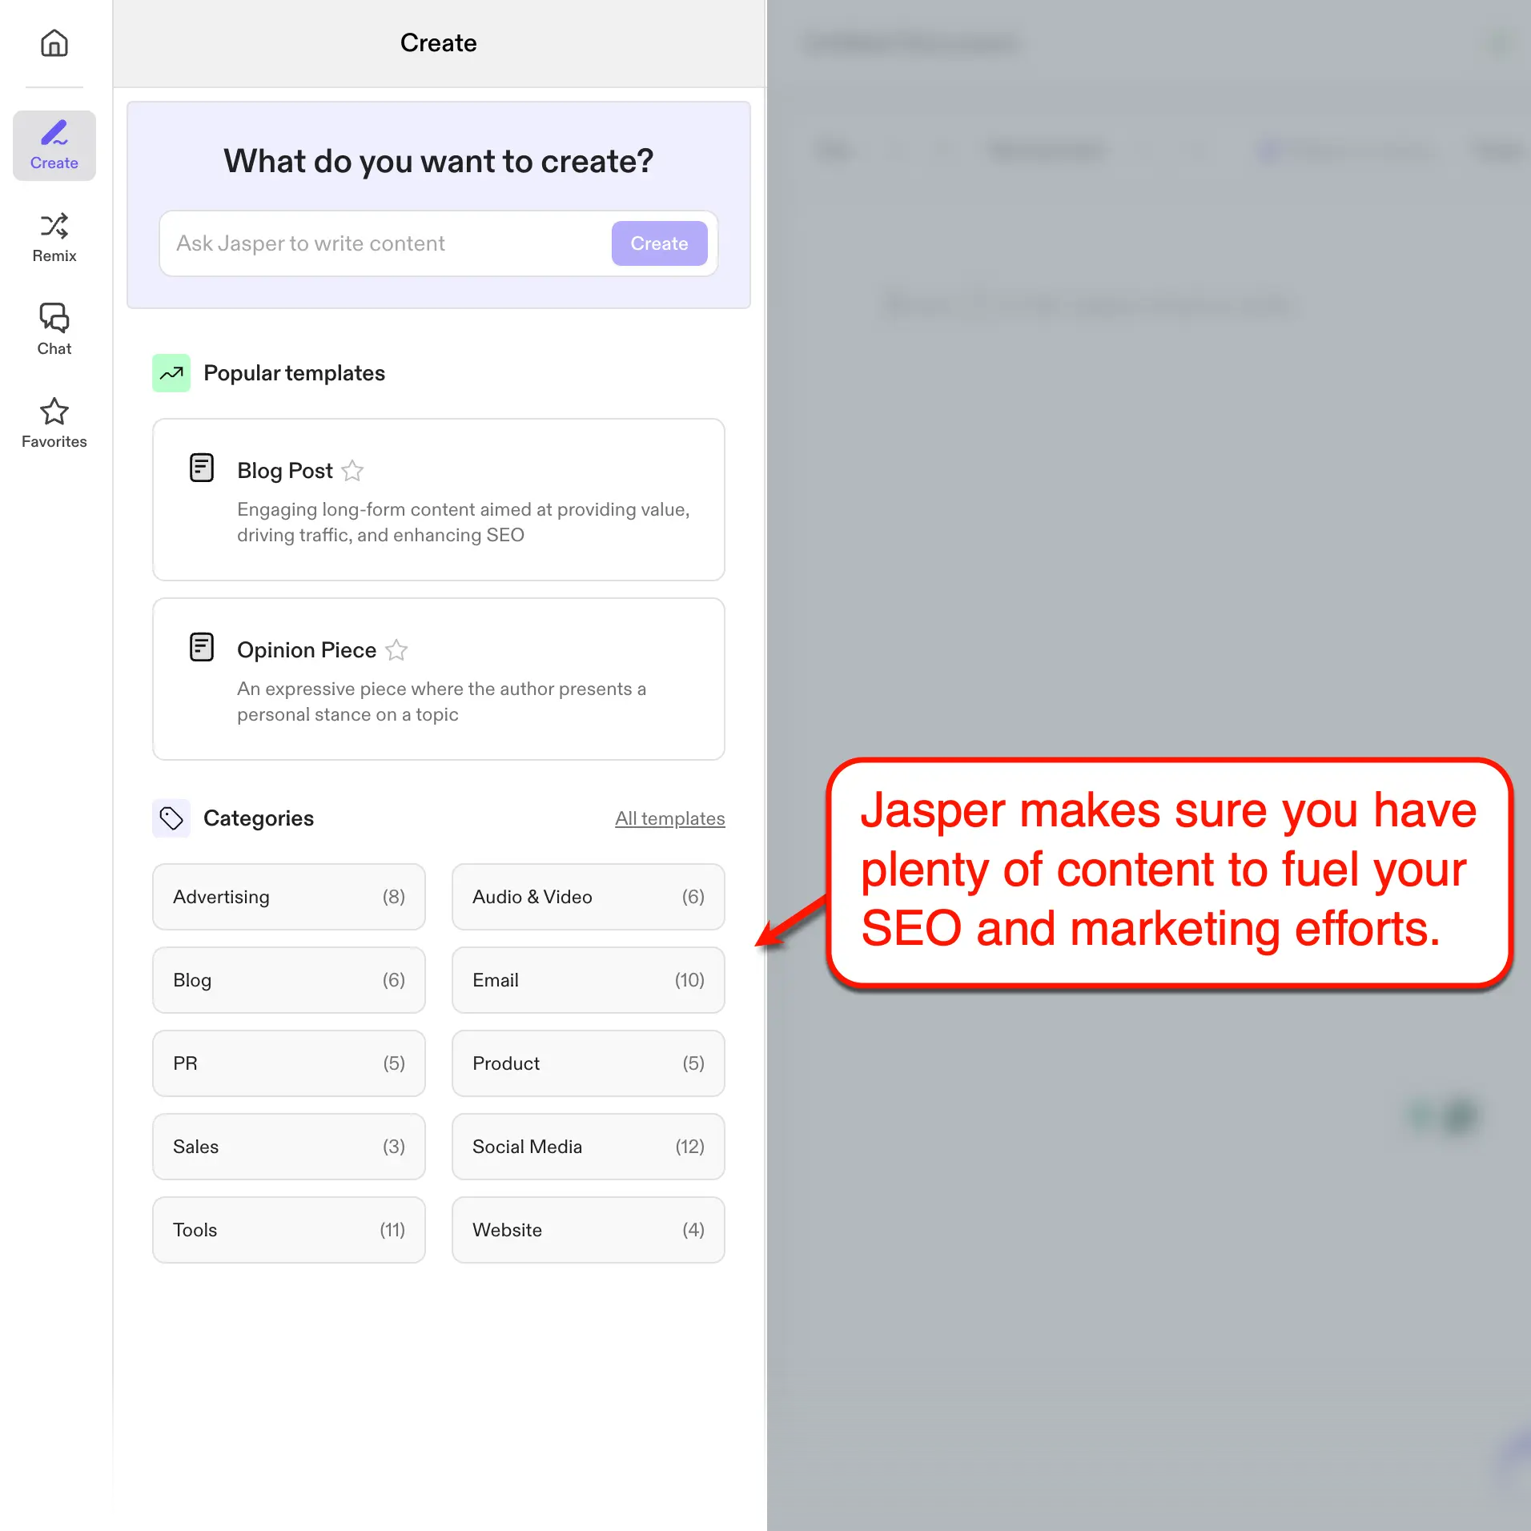
Task: Browse Email templates
Action: pyautogui.click(x=587, y=980)
